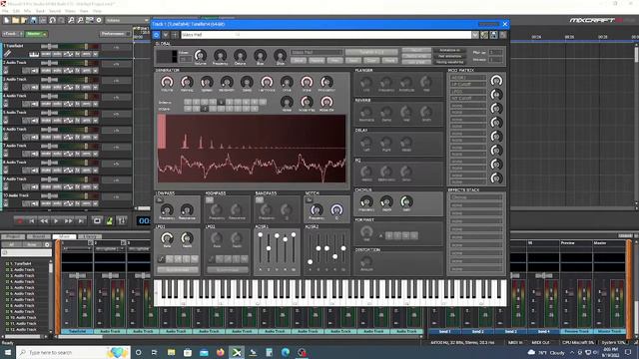Expand the preset list arrow beside the Glass Pad field
639x359 pixels.
point(475,35)
